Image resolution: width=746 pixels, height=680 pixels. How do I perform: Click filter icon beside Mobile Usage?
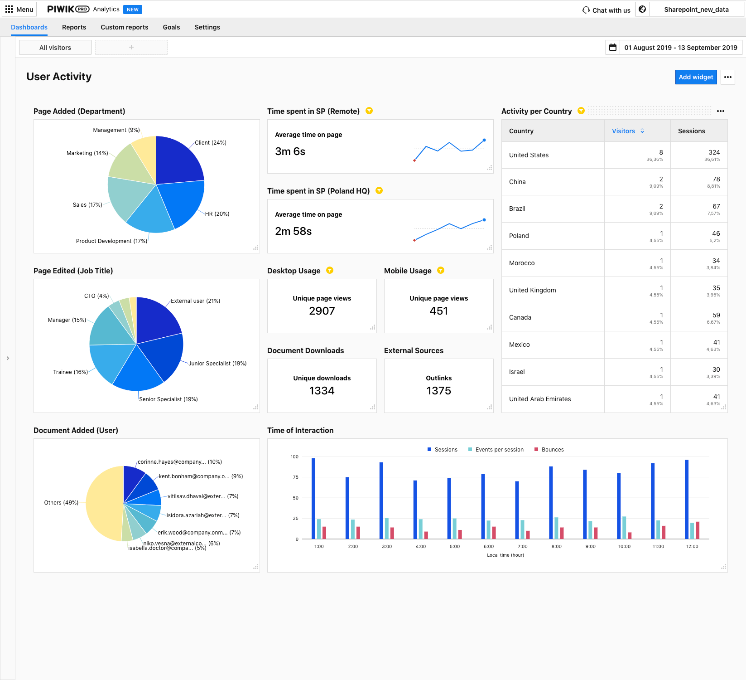click(x=441, y=270)
